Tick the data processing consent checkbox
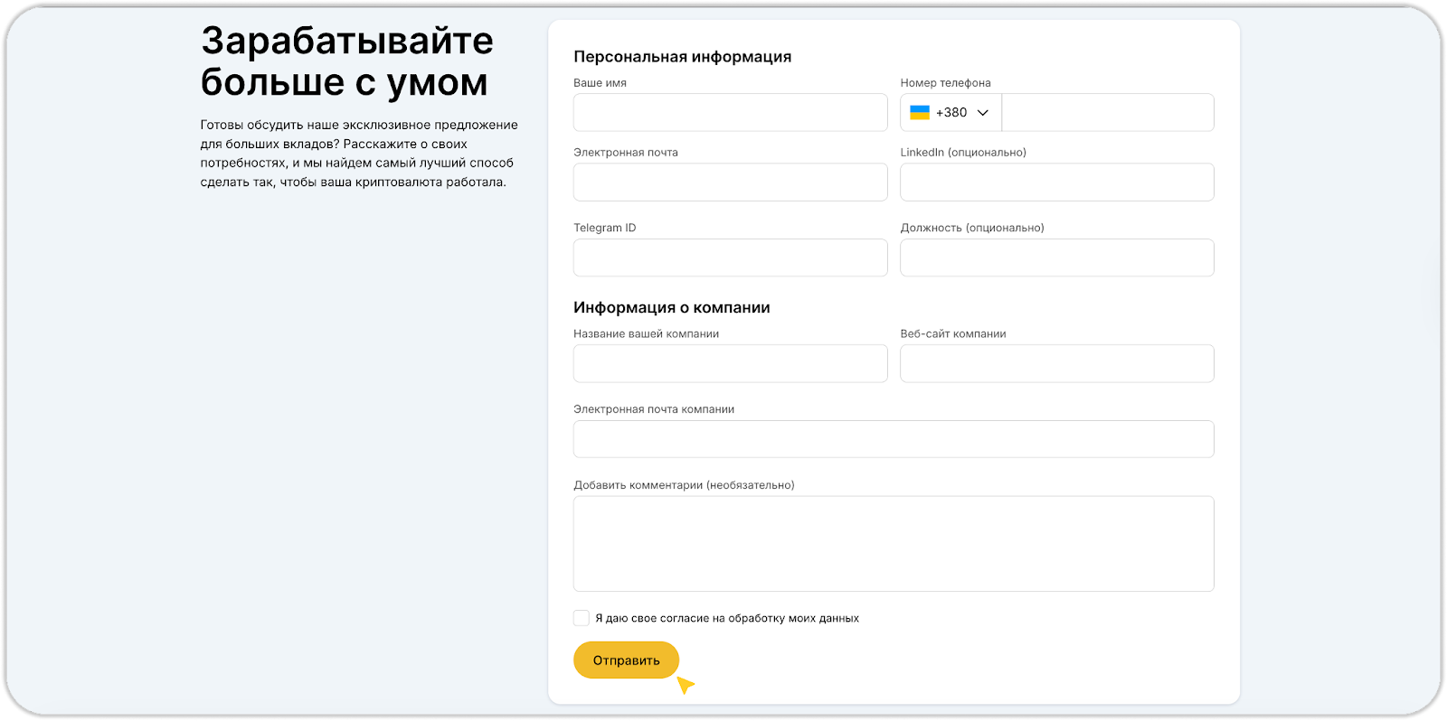The width and height of the screenshot is (1447, 721). point(582,618)
